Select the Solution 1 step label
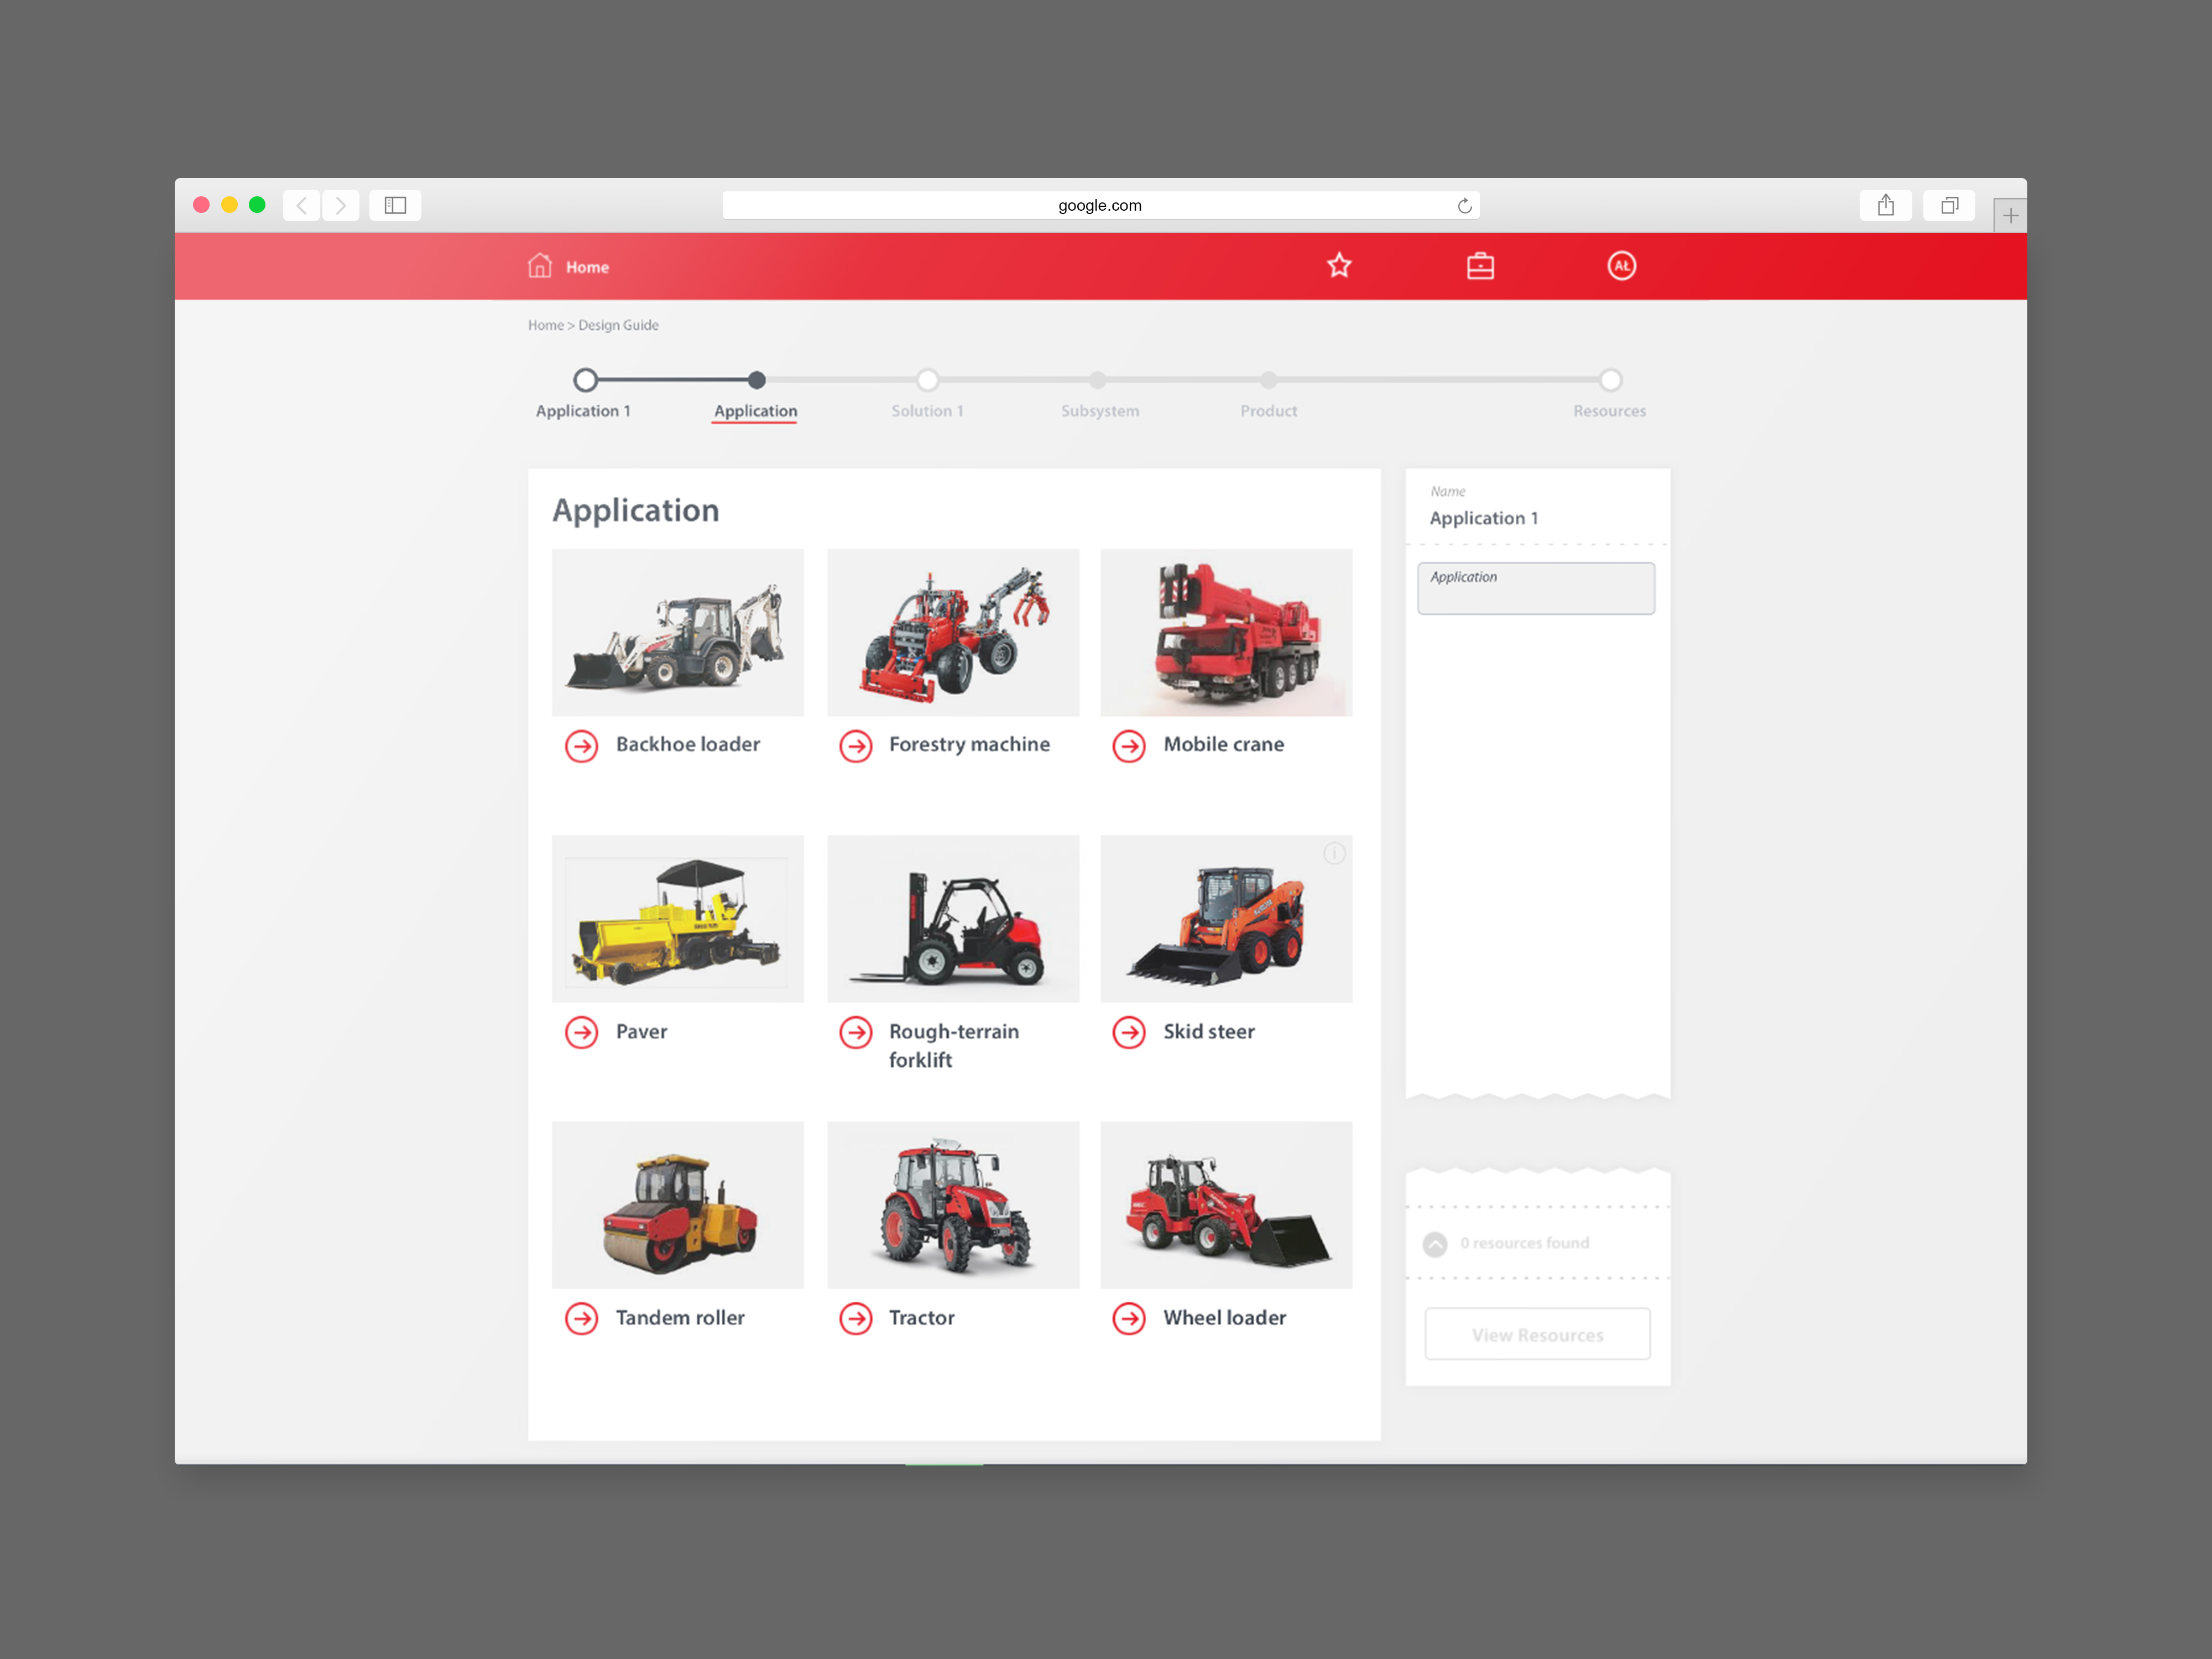 point(927,411)
